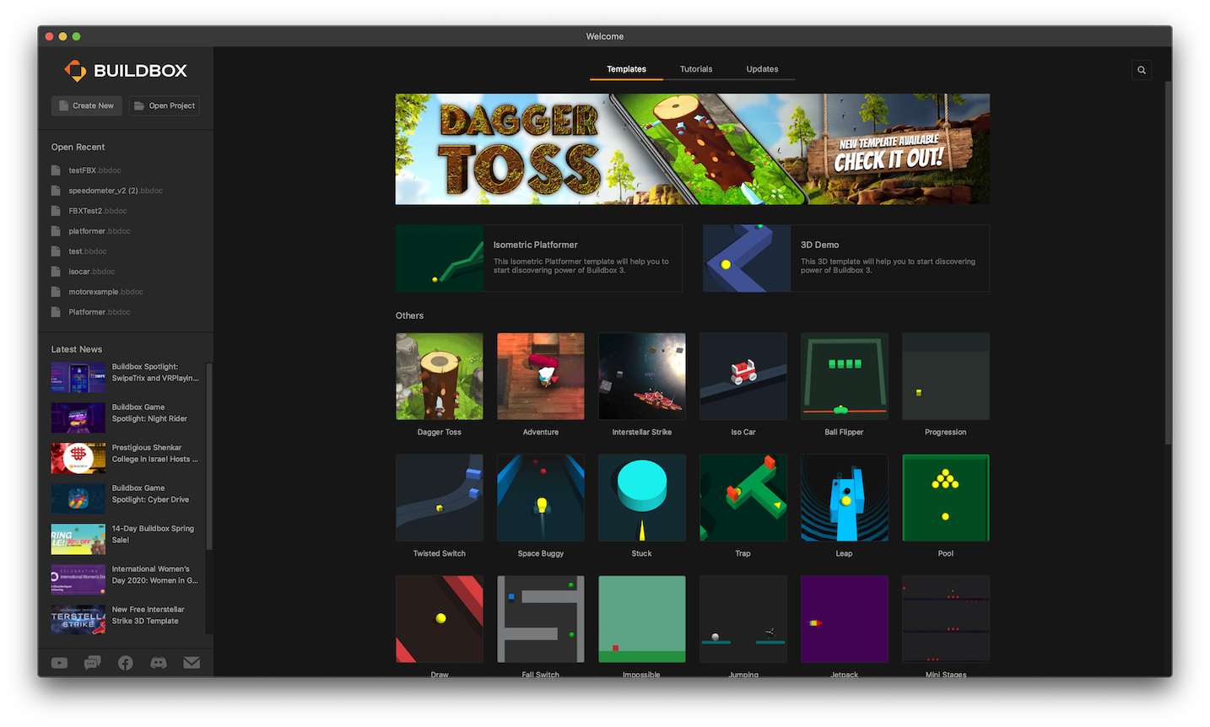Select the Jumping template thumbnail
Screen dimensions: 1210x727
coord(743,619)
